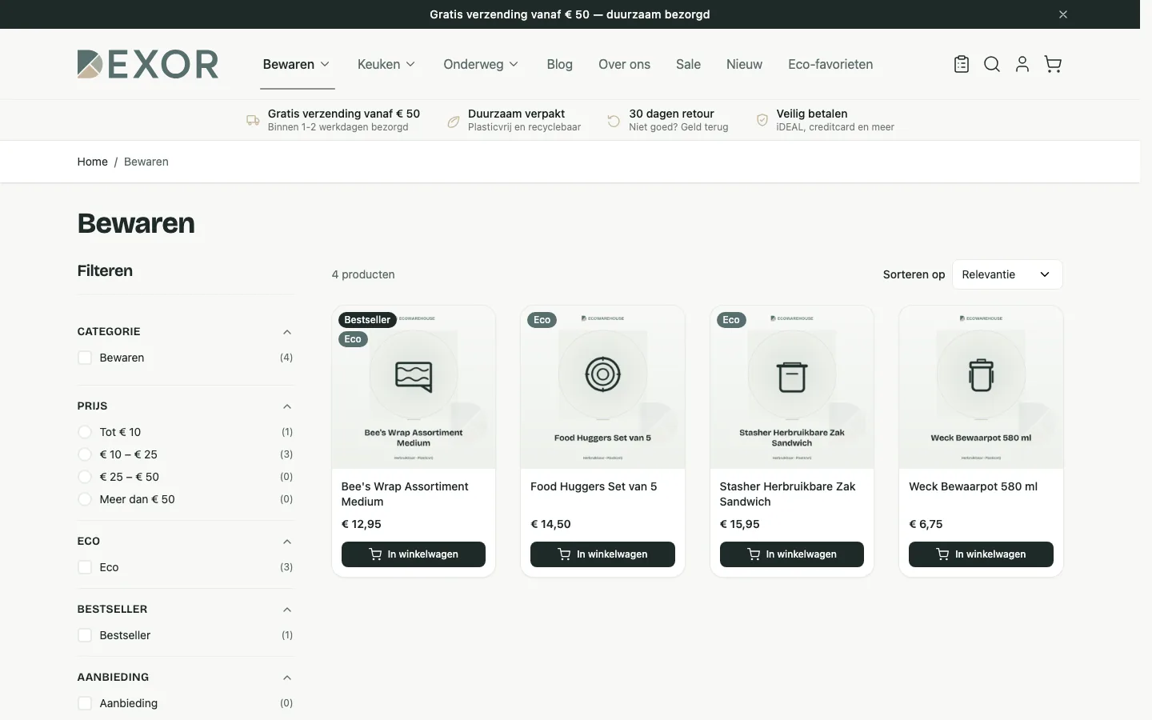Click the € 14,50 price text
The height and width of the screenshot is (720, 1152).
(550, 524)
